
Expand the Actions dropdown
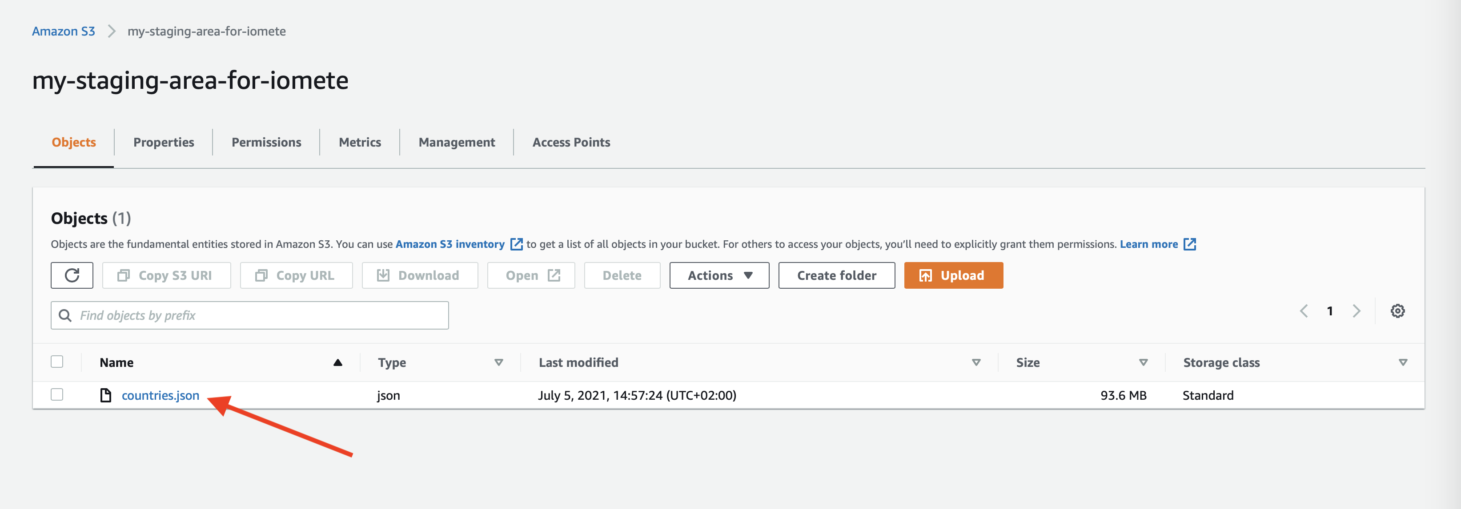pos(719,275)
